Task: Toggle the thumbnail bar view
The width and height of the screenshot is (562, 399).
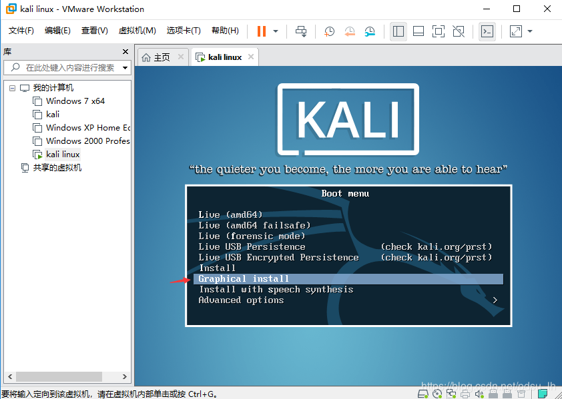Action: pos(418,31)
